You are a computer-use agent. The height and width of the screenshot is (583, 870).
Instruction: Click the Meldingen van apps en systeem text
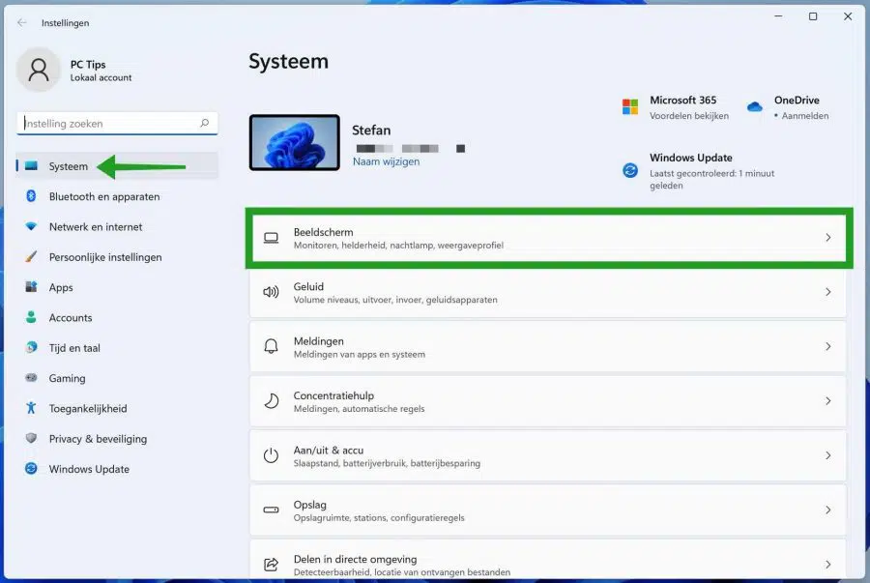(x=359, y=354)
